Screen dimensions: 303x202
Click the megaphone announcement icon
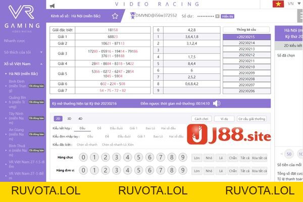click(52, 6)
